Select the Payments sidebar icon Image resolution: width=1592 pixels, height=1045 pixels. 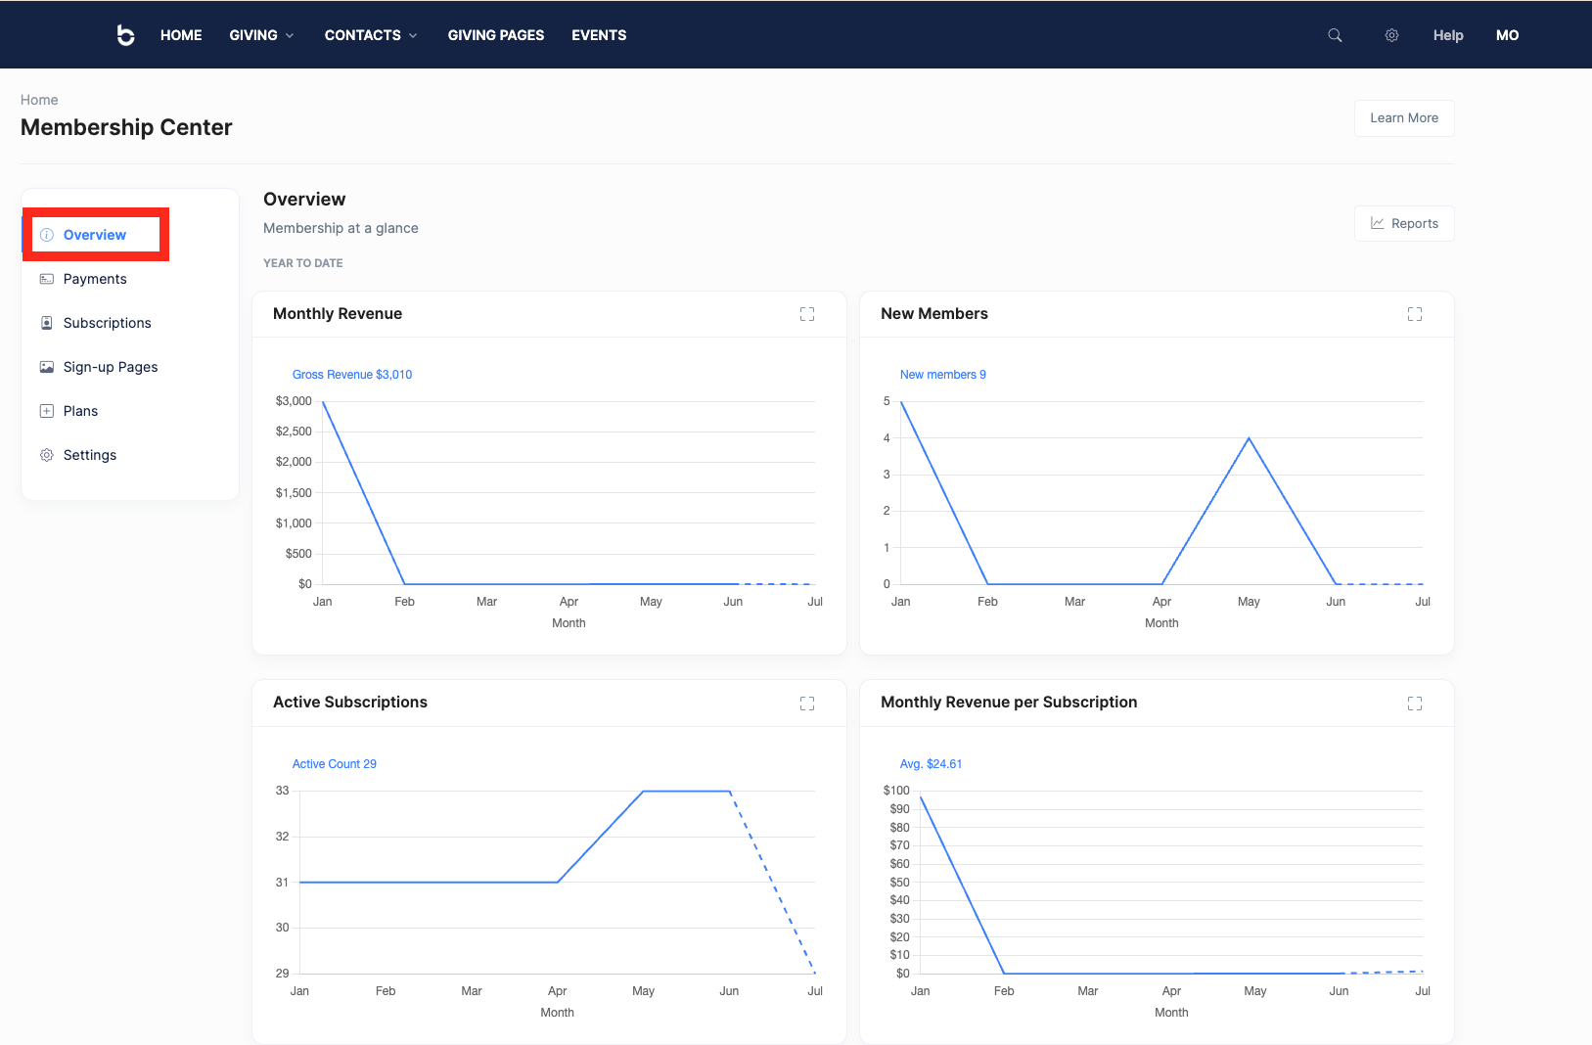tap(46, 279)
